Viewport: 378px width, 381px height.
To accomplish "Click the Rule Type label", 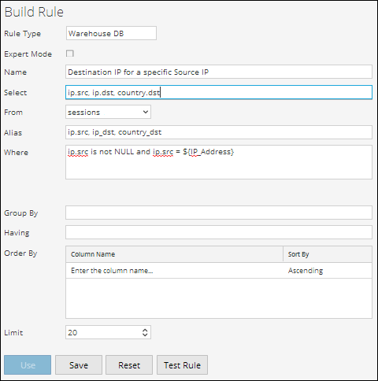I will point(23,34).
